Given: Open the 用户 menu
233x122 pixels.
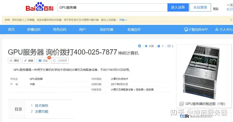Looking at the screenshot, I should coord(82,29).
